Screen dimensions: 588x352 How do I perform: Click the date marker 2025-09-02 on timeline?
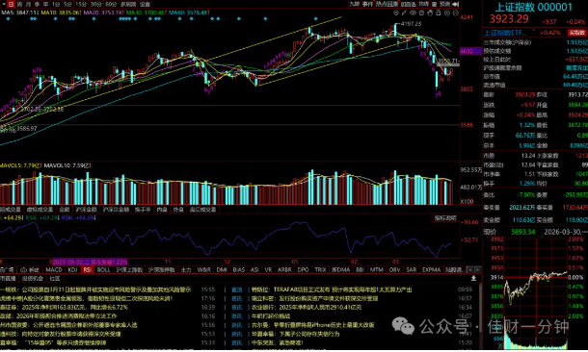coord(90,262)
